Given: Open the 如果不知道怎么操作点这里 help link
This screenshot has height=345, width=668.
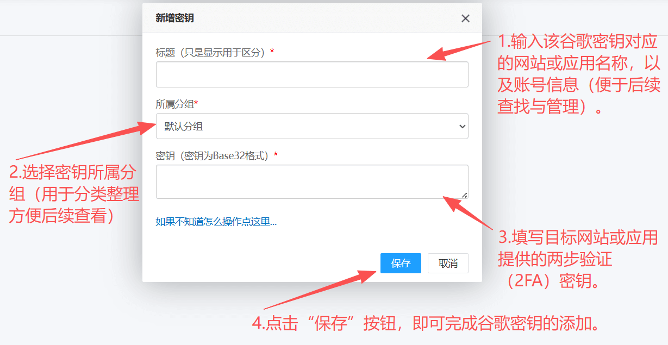Looking at the screenshot, I should tap(216, 222).
